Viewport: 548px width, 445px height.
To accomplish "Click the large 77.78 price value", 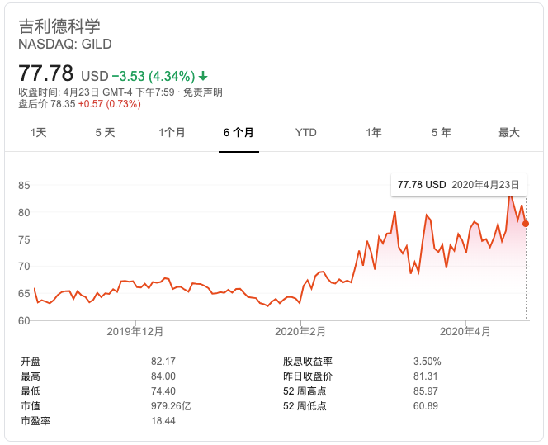I will (45, 73).
